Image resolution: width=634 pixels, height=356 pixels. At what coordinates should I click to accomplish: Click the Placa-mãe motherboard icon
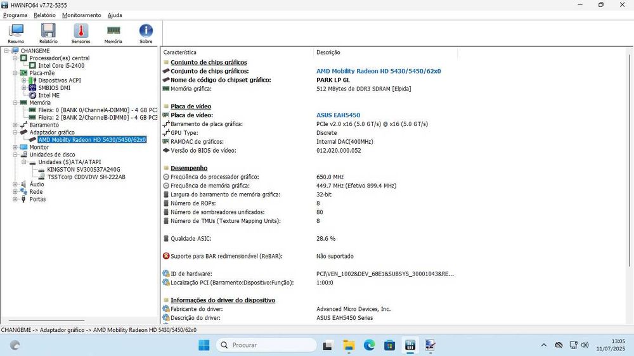click(24, 73)
